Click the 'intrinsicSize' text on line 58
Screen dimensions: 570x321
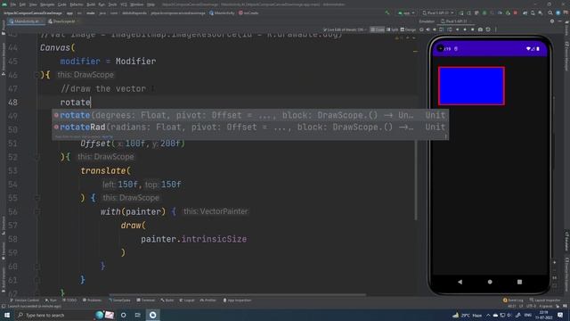pos(214,239)
